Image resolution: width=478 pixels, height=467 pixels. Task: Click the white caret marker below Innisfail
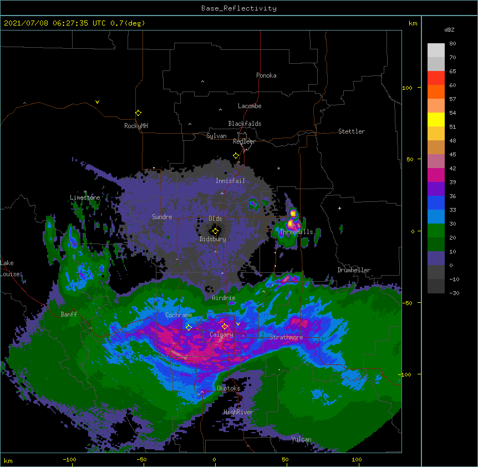tap(222, 193)
